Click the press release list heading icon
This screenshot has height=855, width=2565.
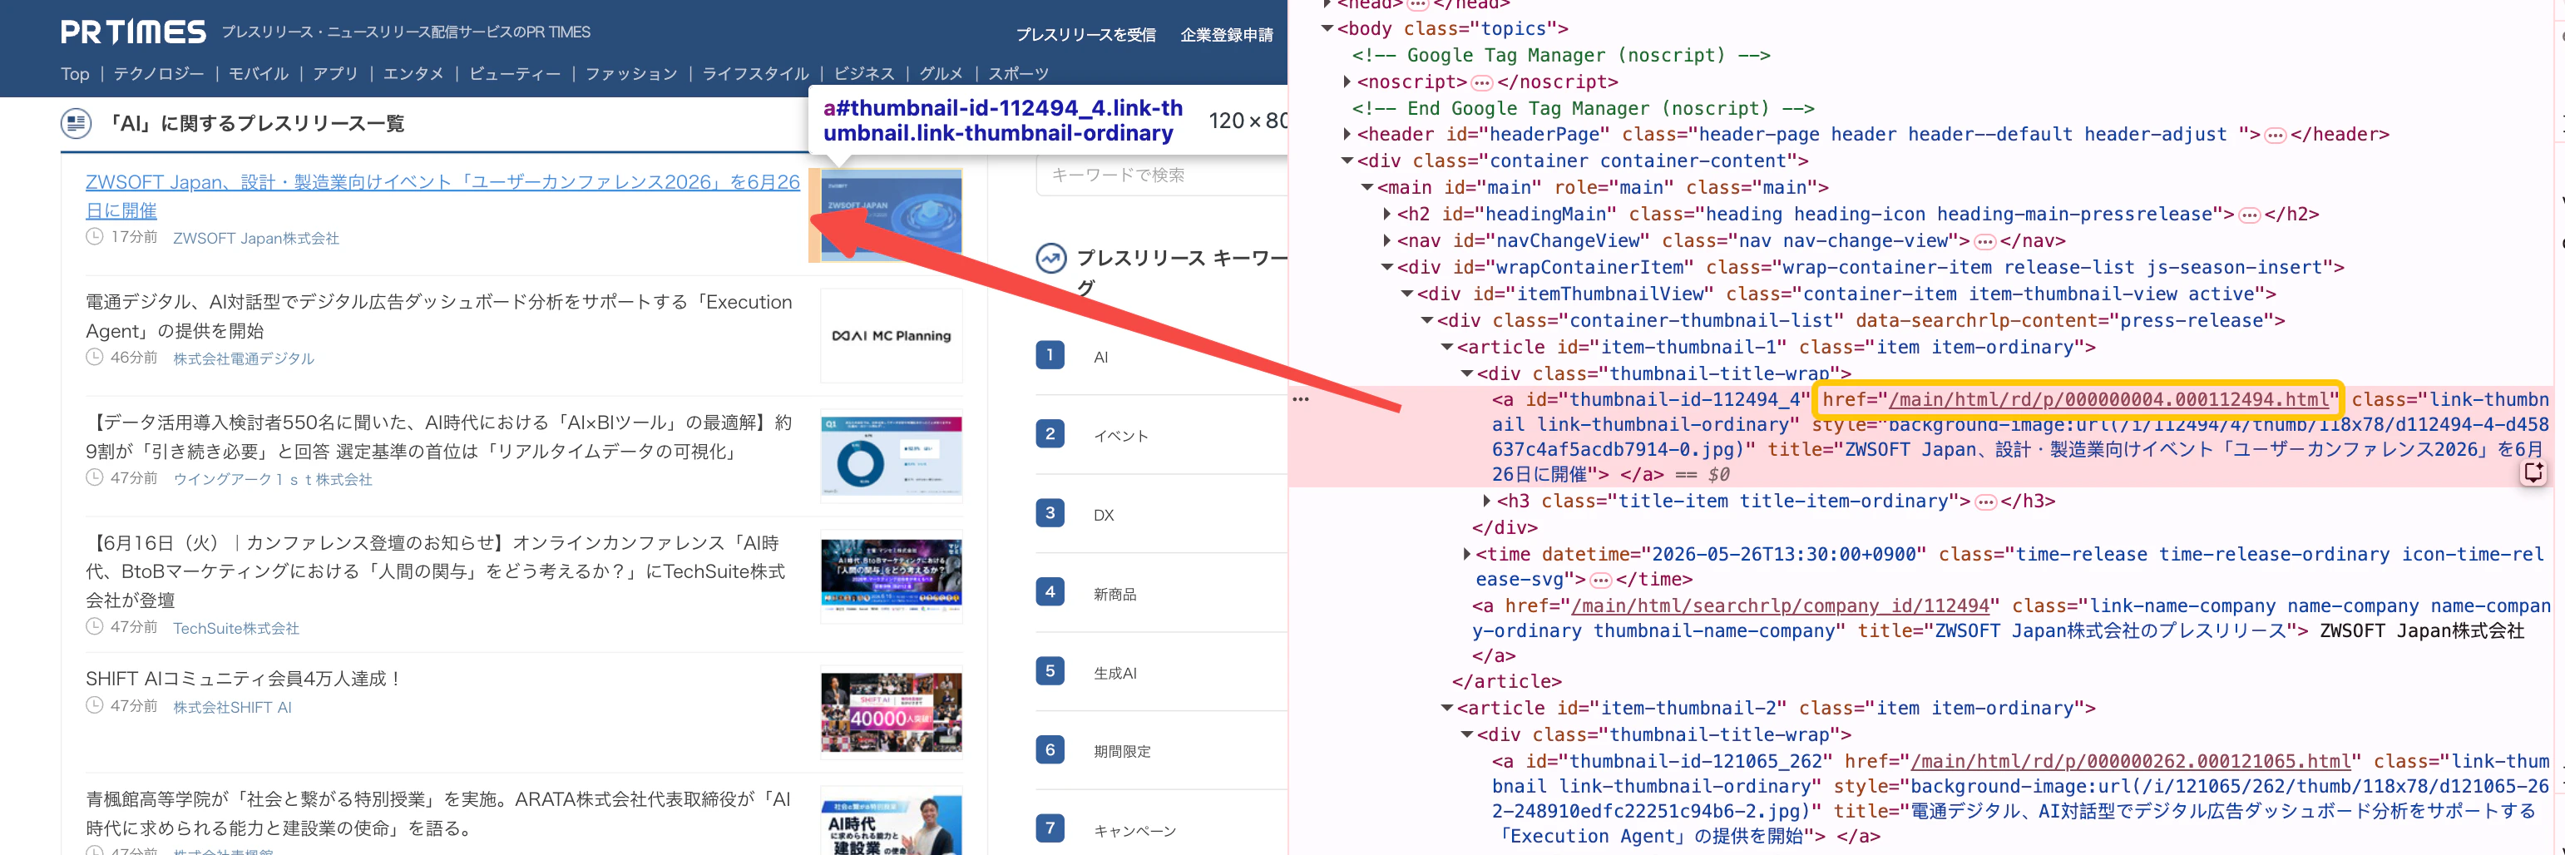[x=76, y=123]
